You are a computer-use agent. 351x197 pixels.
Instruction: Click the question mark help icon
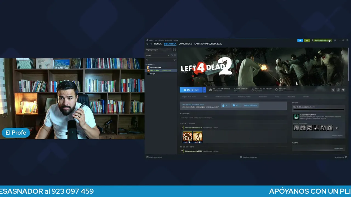(x=312, y=40)
